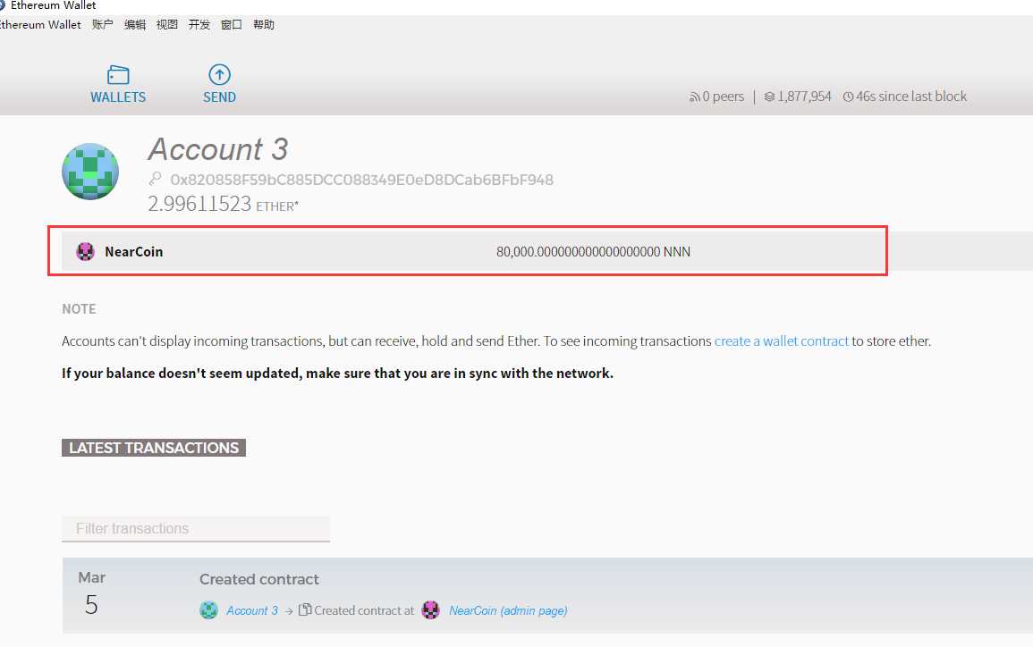
Task: Open the Account 3 link in transaction
Action: point(252,610)
